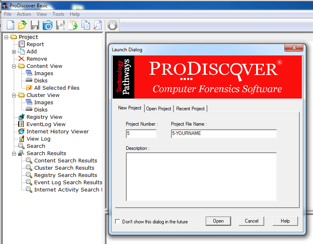
Task: Click the Content Search Results magnifier icon
Action: [29, 160]
